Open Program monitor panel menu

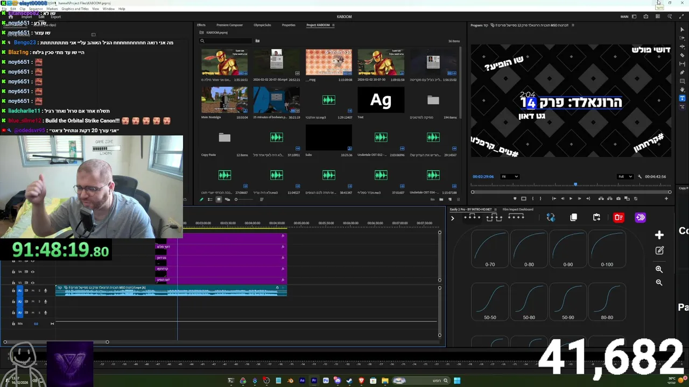click(573, 25)
